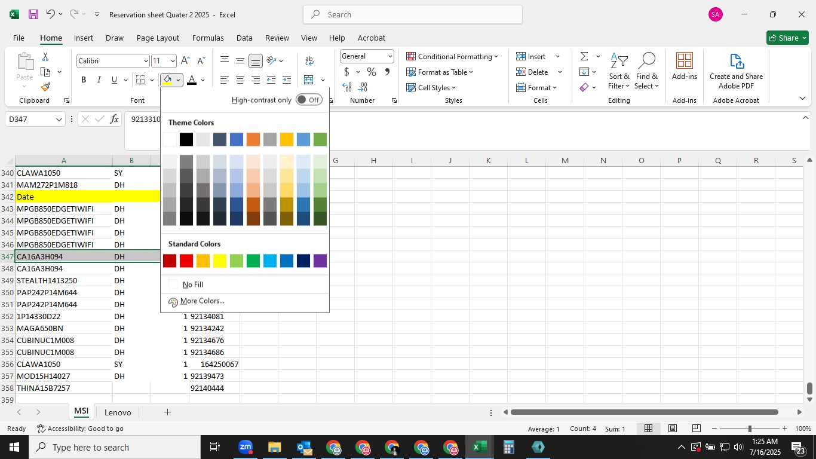Click the Format Painter brush icon
The height and width of the screenshot is (459, 816).
(45, 87)
